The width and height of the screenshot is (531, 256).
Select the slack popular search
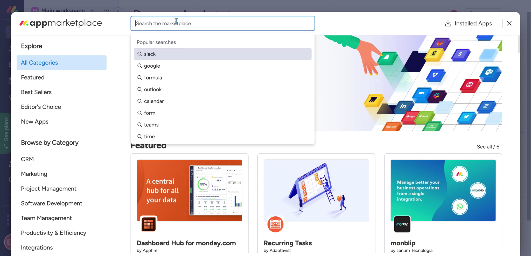[222, 54]
